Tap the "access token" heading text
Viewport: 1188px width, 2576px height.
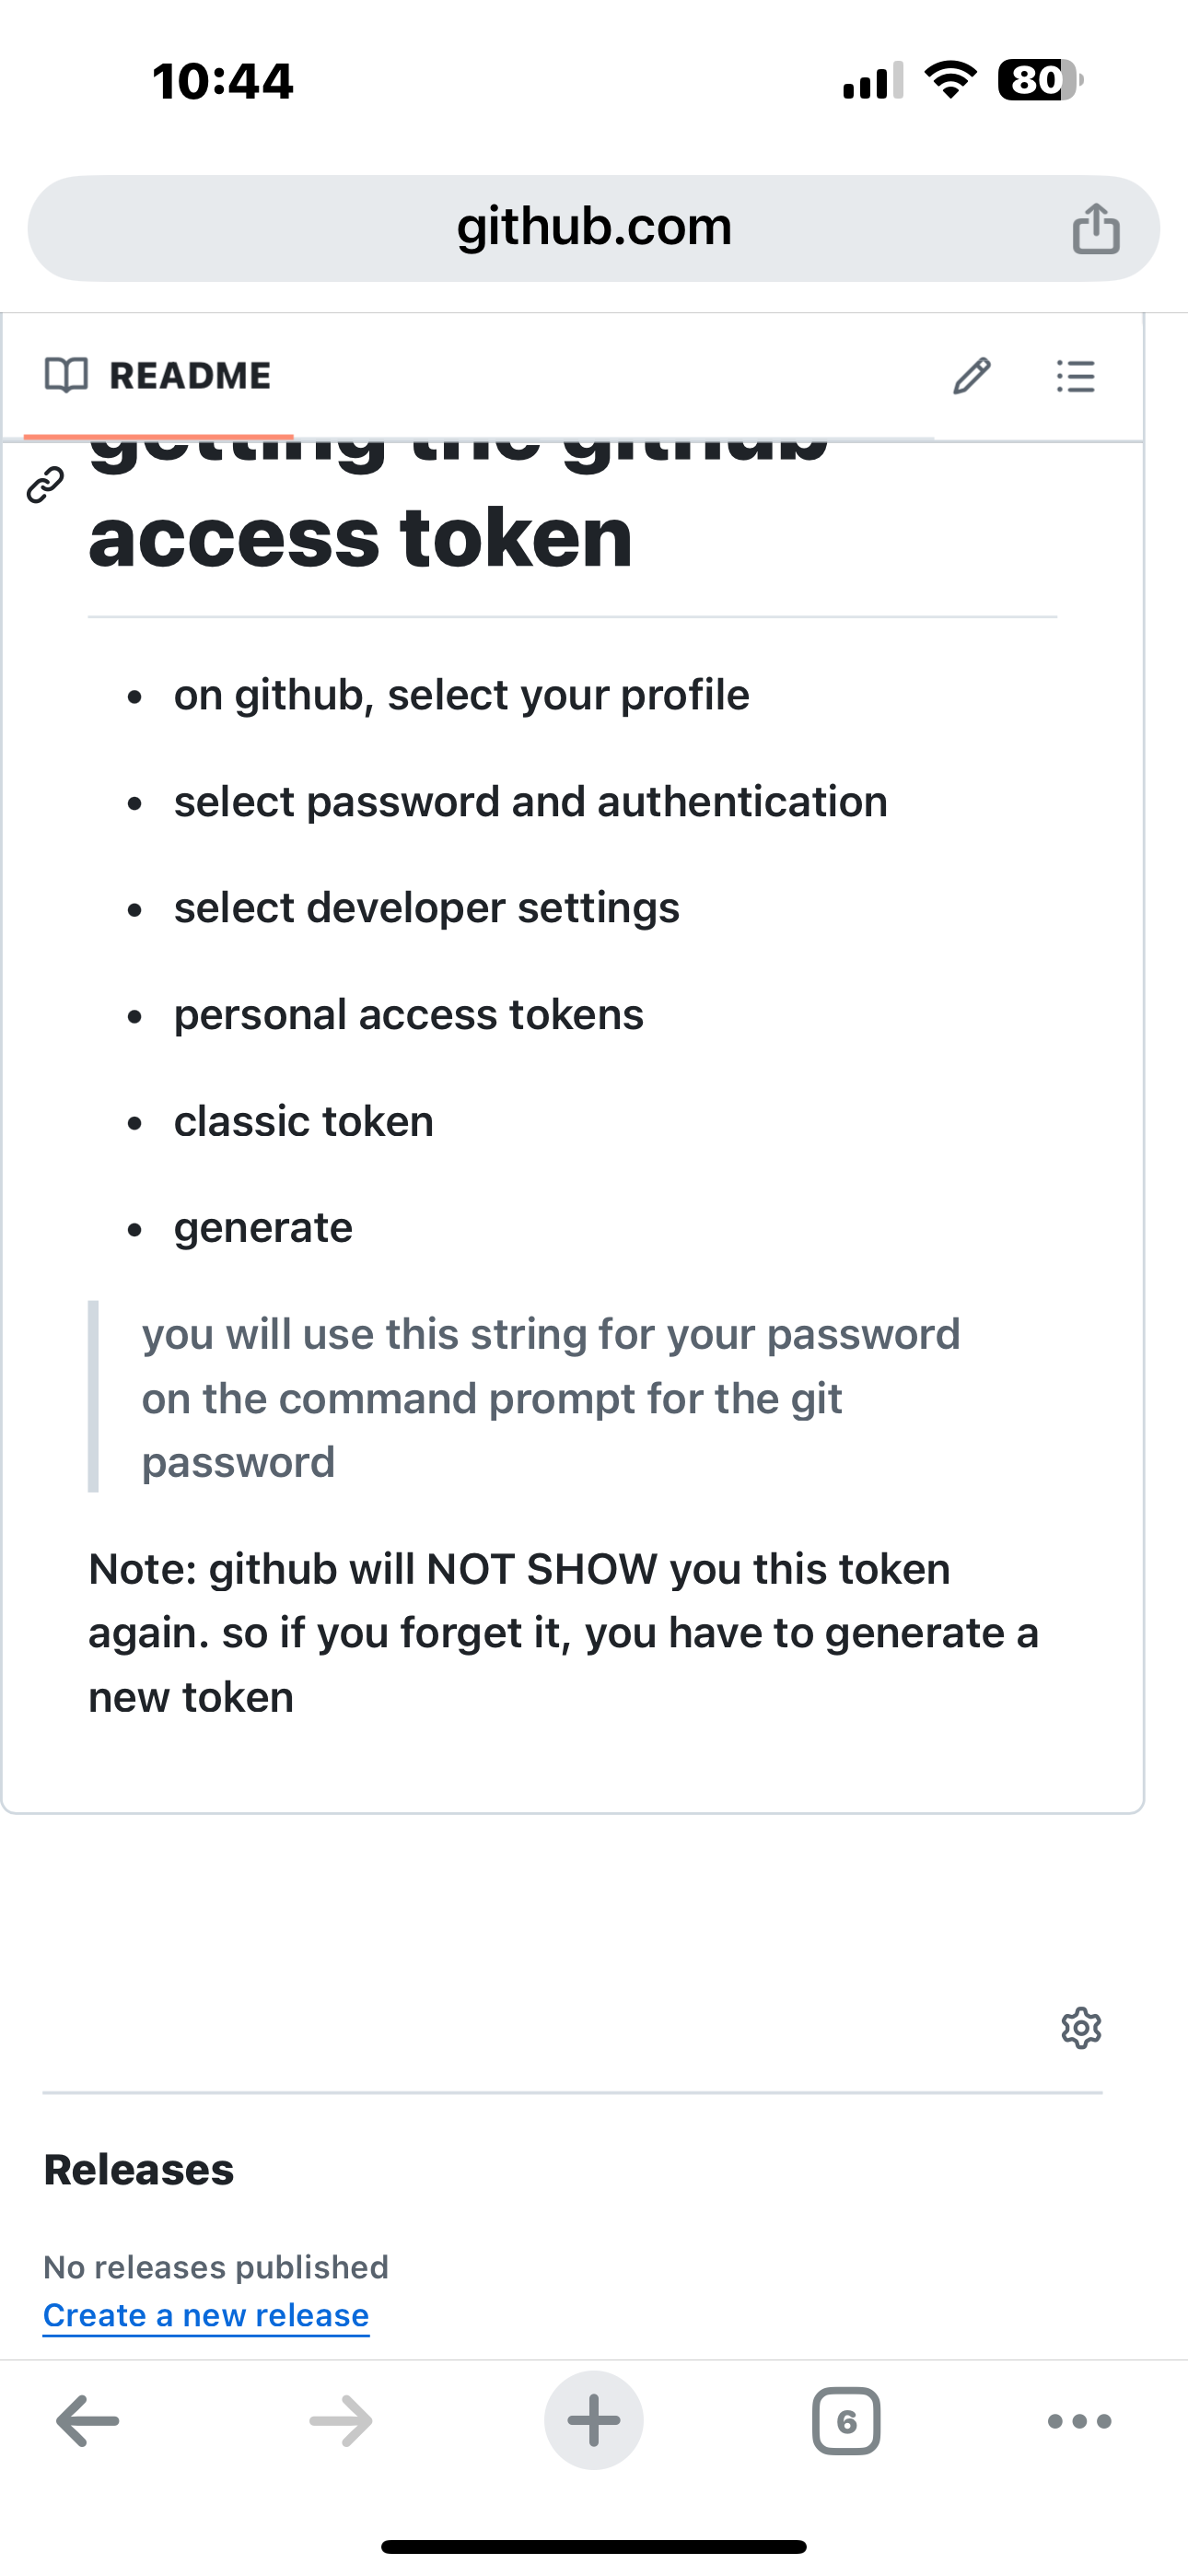coord(360,538)
